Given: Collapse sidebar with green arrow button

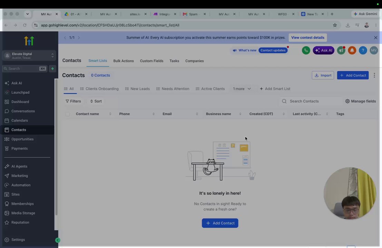Looking at the screenshot, I should 58,240.
